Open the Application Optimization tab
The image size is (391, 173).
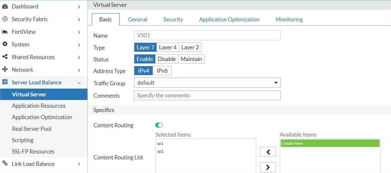point(229,19)
